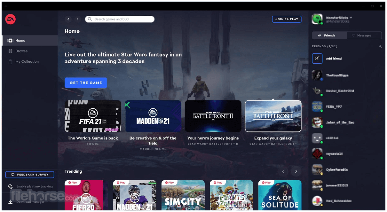Open the Sea of Solitude trending tile
The height and width of the screenshot is (212, 387).
click(280, 195)
